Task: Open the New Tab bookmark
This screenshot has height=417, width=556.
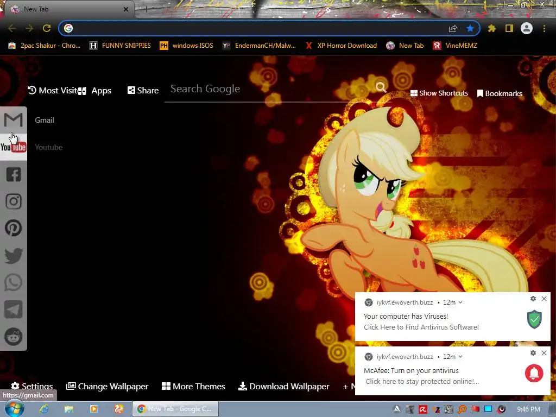Action: (x=405, y=46)
